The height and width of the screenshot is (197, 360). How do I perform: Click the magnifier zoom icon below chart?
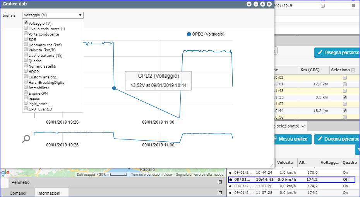26,139
